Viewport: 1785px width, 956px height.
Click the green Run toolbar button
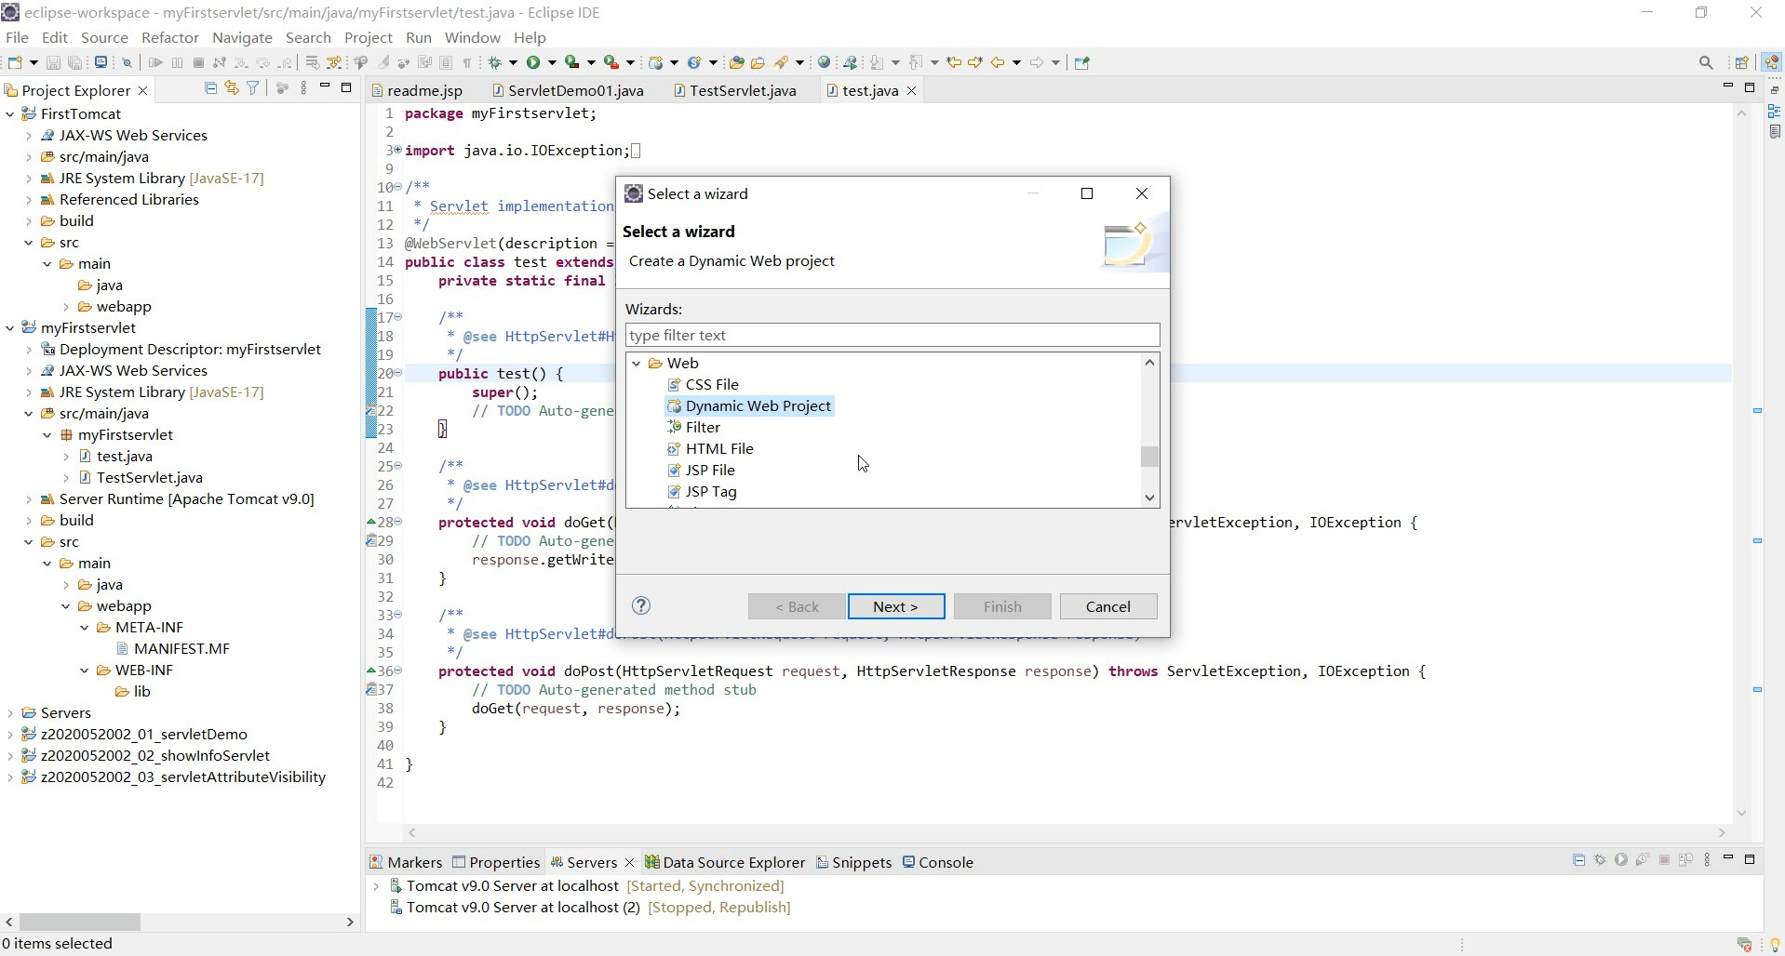point(533,62)
